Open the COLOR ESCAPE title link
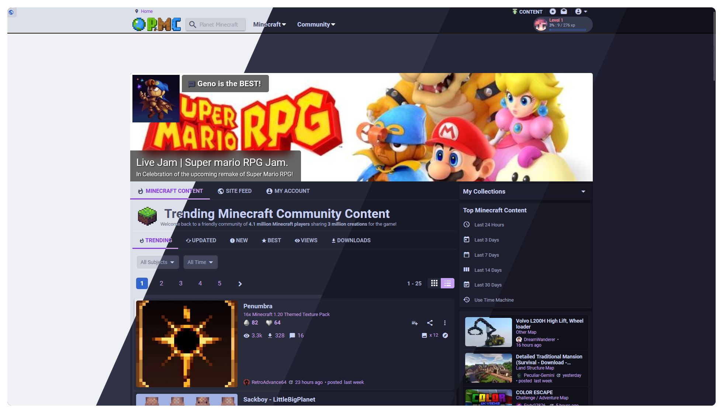Viewport: 723px width, 413px height. (x=534, y=392)
